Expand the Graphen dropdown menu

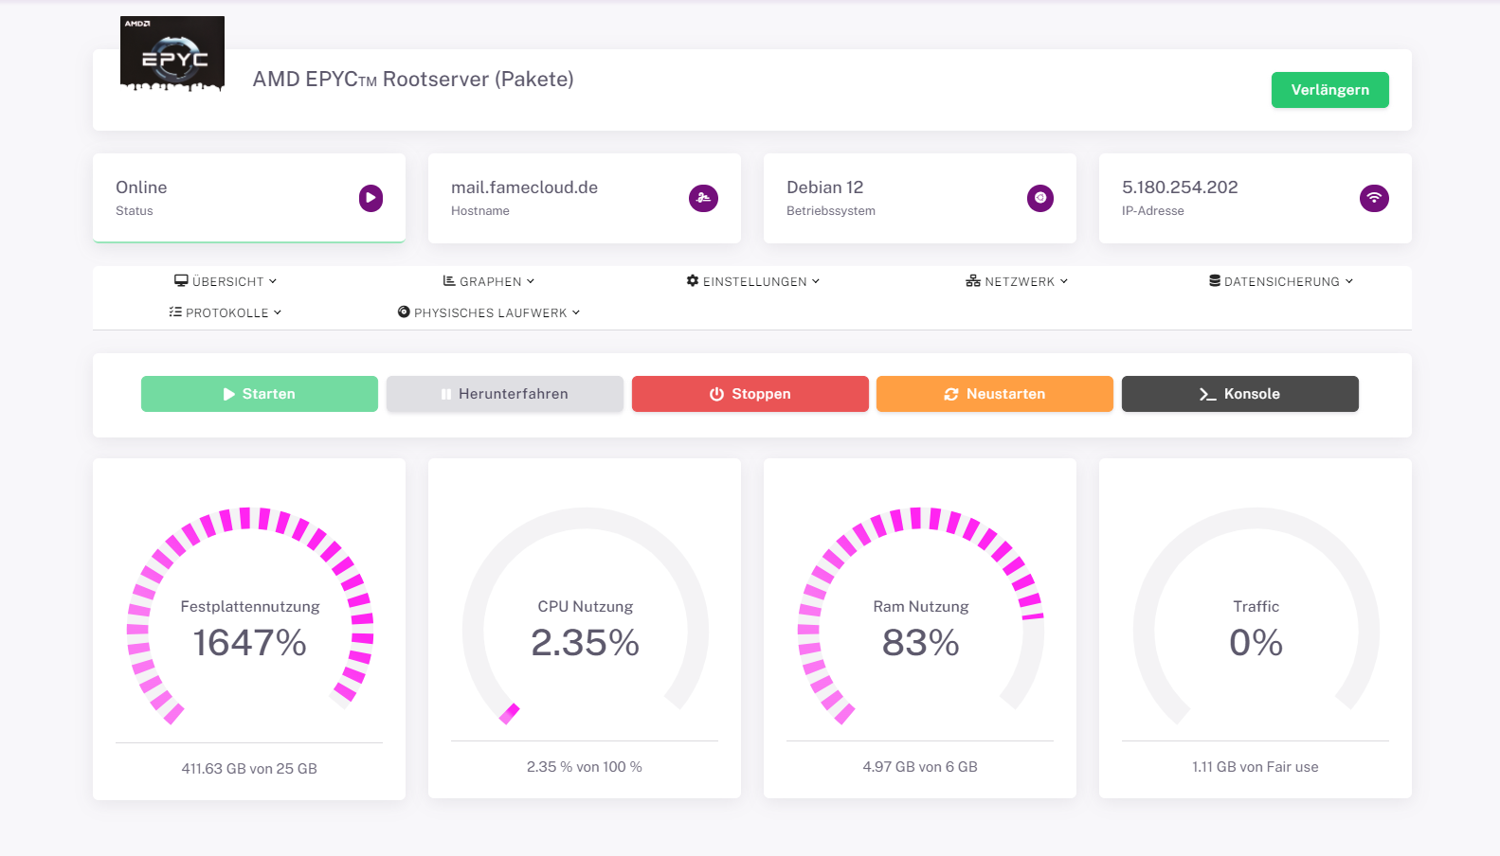pos(490,281)
